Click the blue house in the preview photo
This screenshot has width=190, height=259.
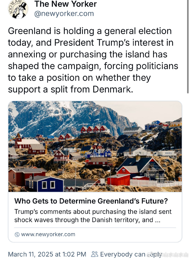tap(44, 184)
